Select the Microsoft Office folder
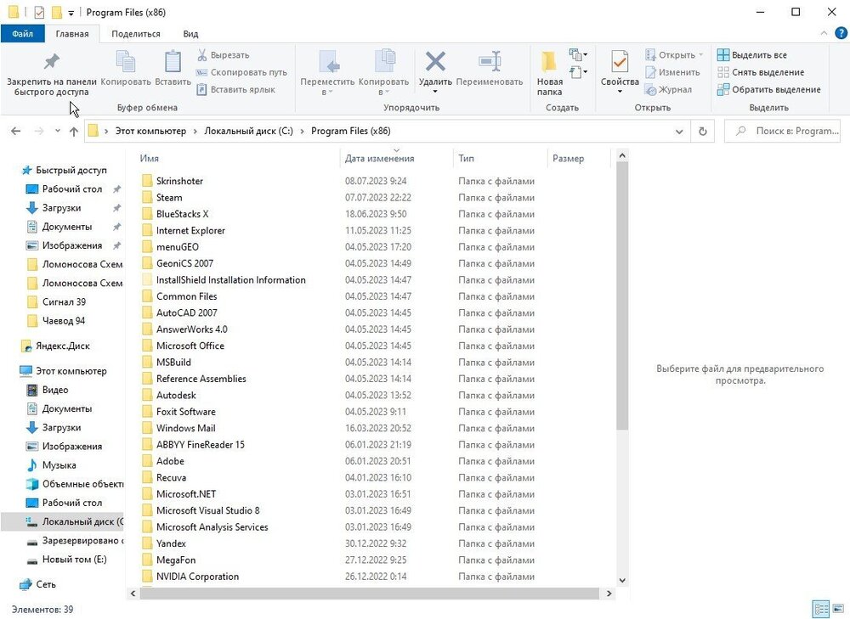The image size is (850, 619). (x=190, y=346)
